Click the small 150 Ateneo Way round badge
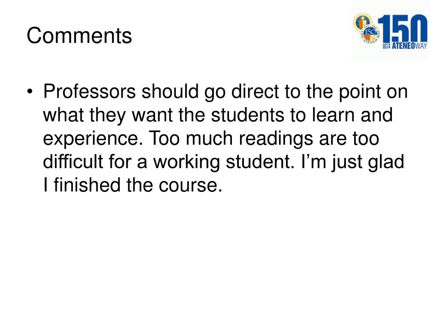Image resolution: width=439 pixels, height=329 pixels. (370, 34)
